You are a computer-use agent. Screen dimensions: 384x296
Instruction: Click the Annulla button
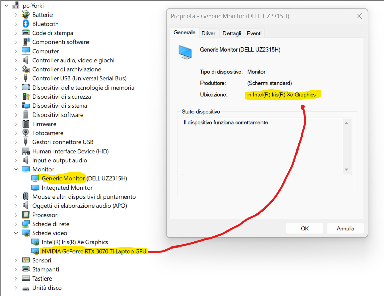coord(345,228)
